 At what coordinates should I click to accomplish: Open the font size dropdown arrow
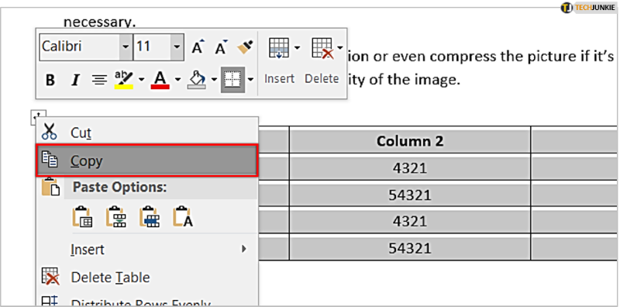tap(177, 47)
